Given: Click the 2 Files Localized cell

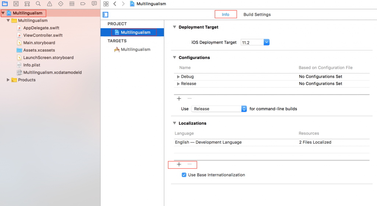Looking at the screenshot, I should 315,142.
